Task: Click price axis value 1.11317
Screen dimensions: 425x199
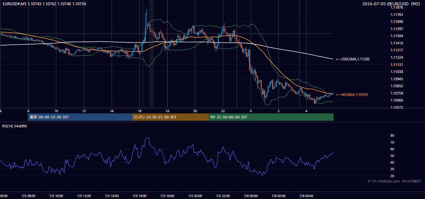Action: click(x=397, y=50)
